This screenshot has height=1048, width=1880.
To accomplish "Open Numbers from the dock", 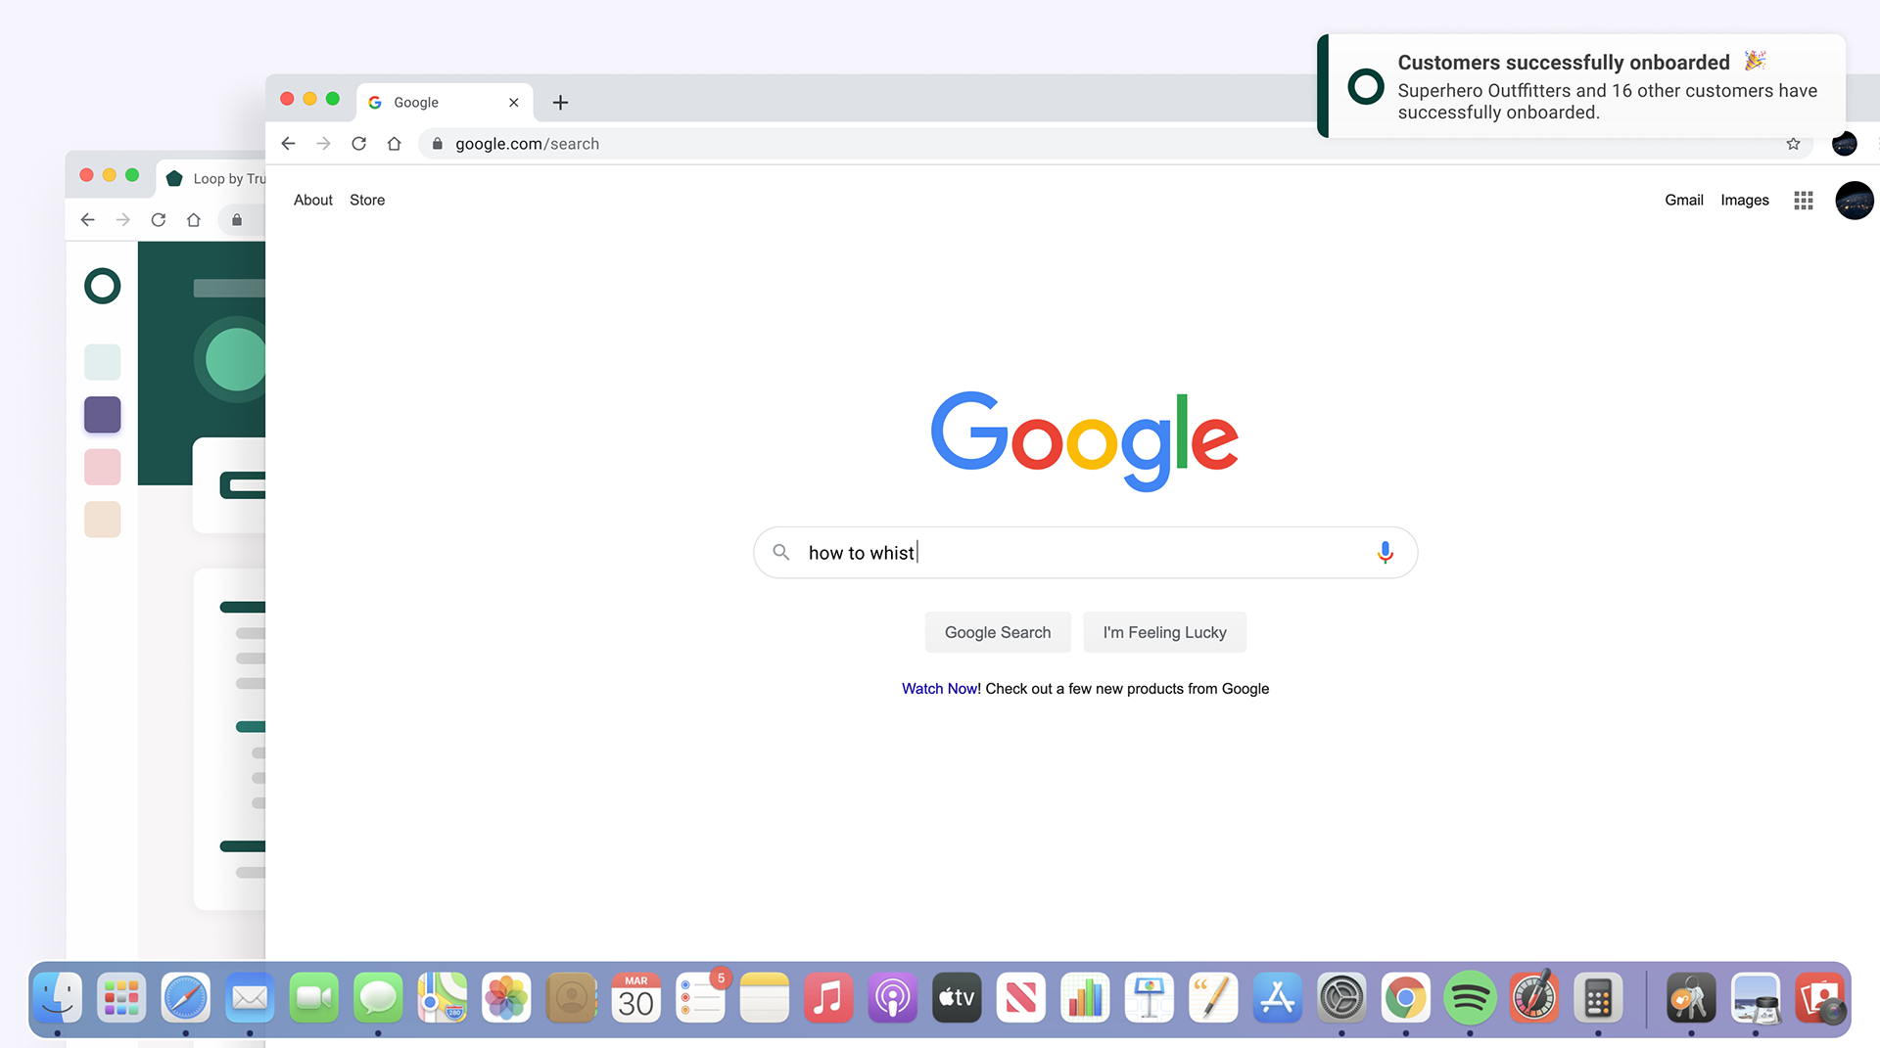I will pos(1085,998).
